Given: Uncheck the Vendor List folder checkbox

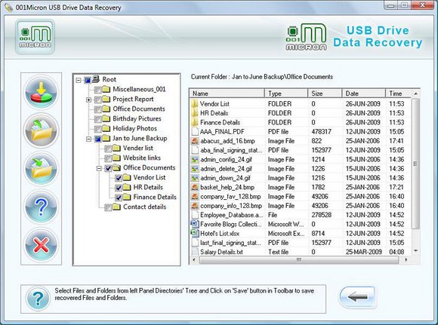Looking at the screenshot, I should click(x=119, y=178).
